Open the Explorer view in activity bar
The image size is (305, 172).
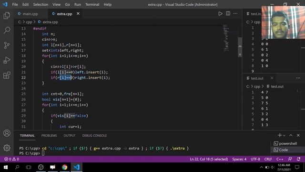[x=7, y=15]
